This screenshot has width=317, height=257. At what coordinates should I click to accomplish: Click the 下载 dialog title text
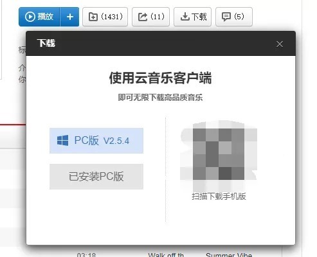pos(46,43)
